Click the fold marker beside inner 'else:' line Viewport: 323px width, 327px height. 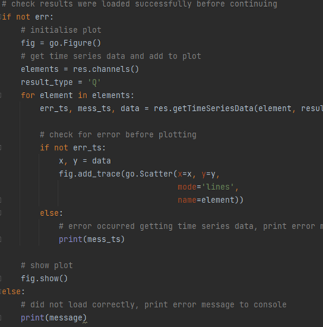[1, 213]
